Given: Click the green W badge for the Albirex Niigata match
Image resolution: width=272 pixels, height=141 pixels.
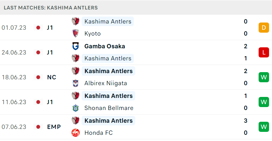Looking at the screenshot, I should [264, 77].
